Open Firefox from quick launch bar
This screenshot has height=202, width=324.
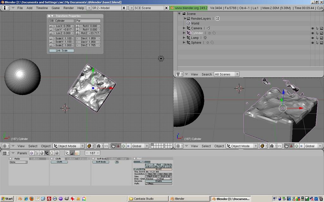31,199
